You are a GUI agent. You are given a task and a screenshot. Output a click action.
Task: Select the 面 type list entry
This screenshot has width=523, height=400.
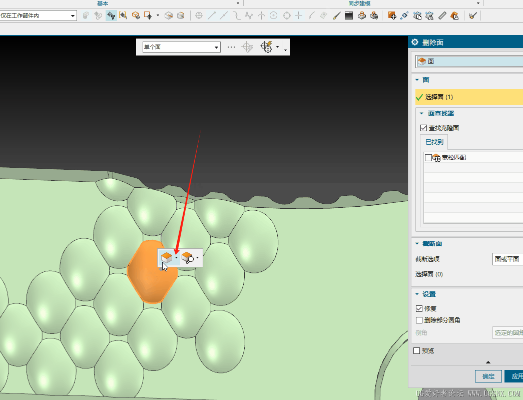click(x=469, y=62)
